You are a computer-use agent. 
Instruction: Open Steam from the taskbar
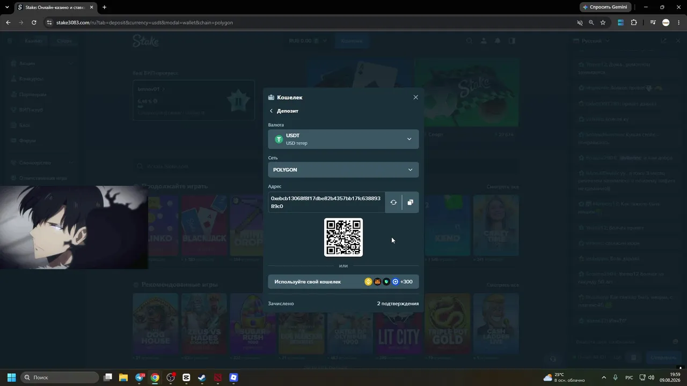coord(202,377)
